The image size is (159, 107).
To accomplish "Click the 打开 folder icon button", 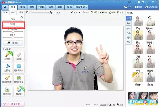I will (128, 7).
